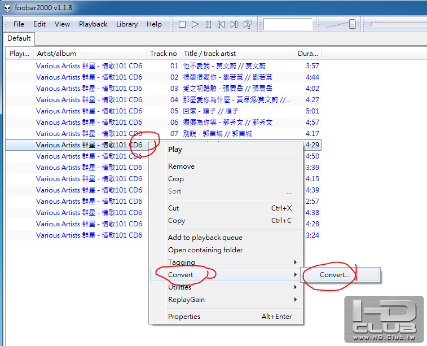Click the Next track button
427x346 pixels.
[x=234, y=24]
